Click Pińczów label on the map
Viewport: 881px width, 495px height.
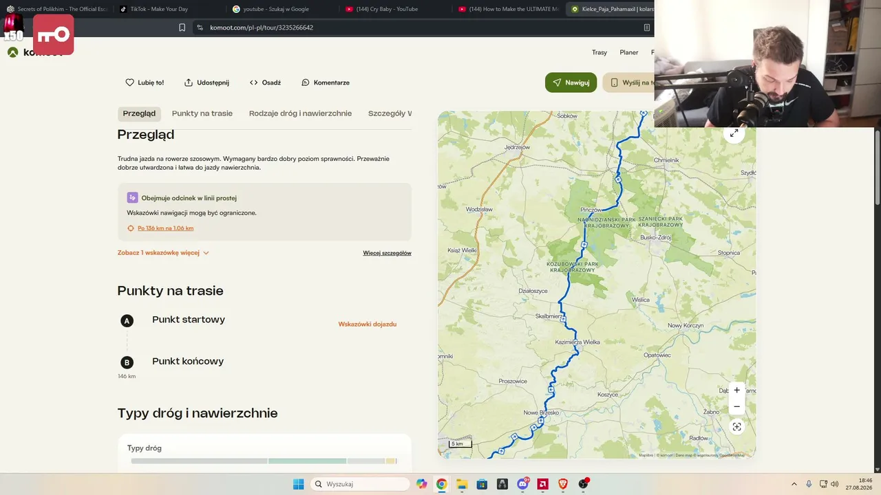(x=591, y=210)
